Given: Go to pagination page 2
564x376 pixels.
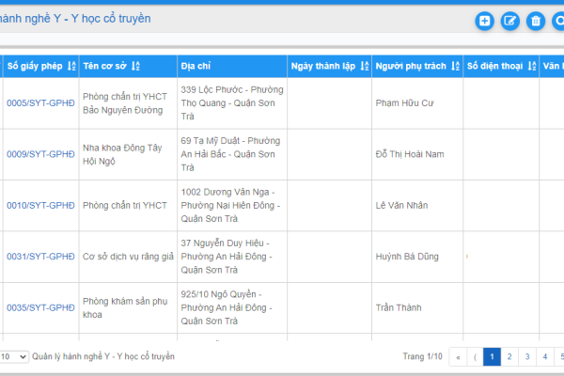Looking at the screenshot, I should tap(509, 356).
